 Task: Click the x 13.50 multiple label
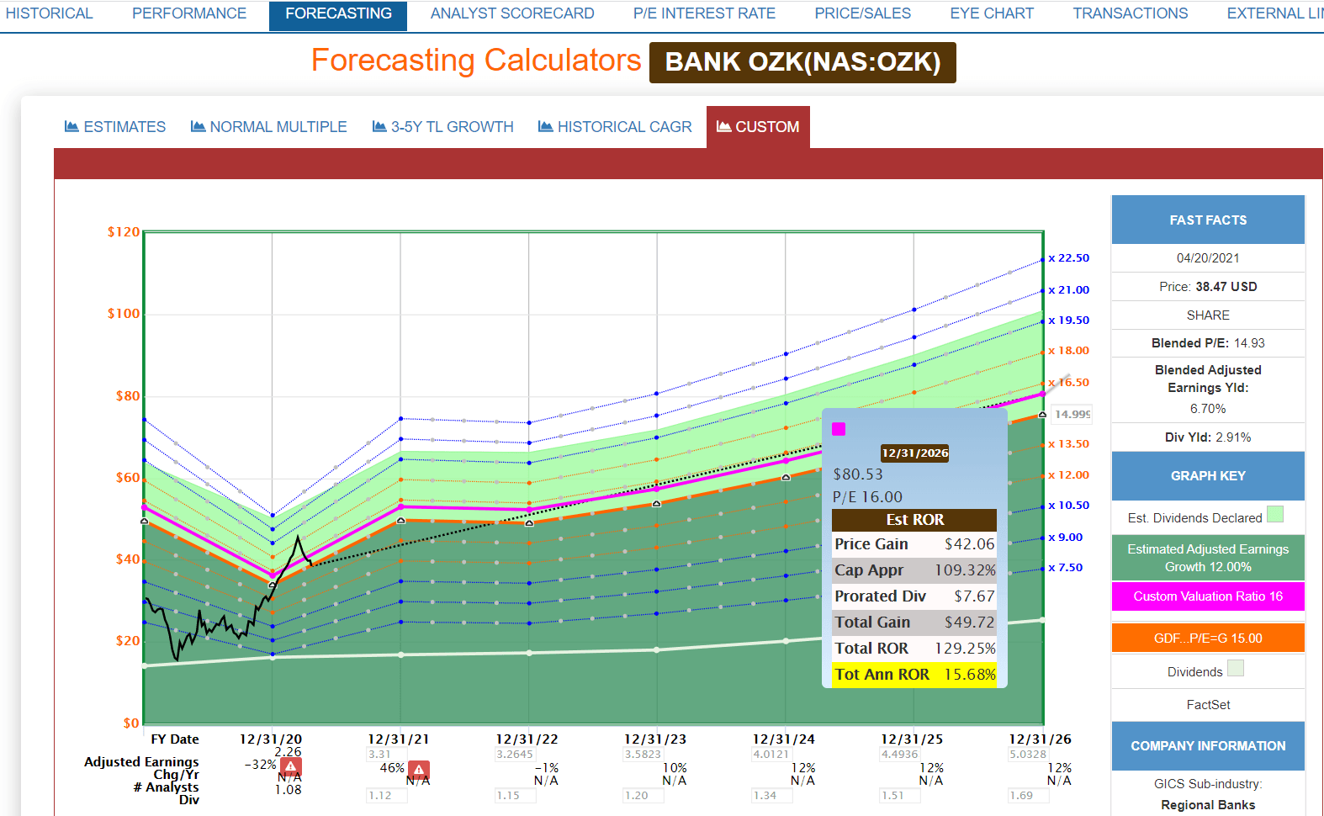click(x=1068, y=444)
